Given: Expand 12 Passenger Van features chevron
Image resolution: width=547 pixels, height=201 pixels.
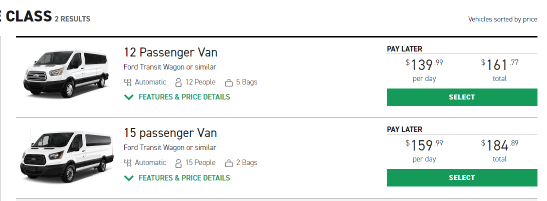Looking at the screenshot, I should pyautogui.click(x=129, y=97).
